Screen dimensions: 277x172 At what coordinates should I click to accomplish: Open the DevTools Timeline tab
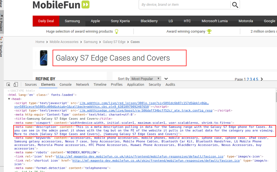click(x=100, y=85)
